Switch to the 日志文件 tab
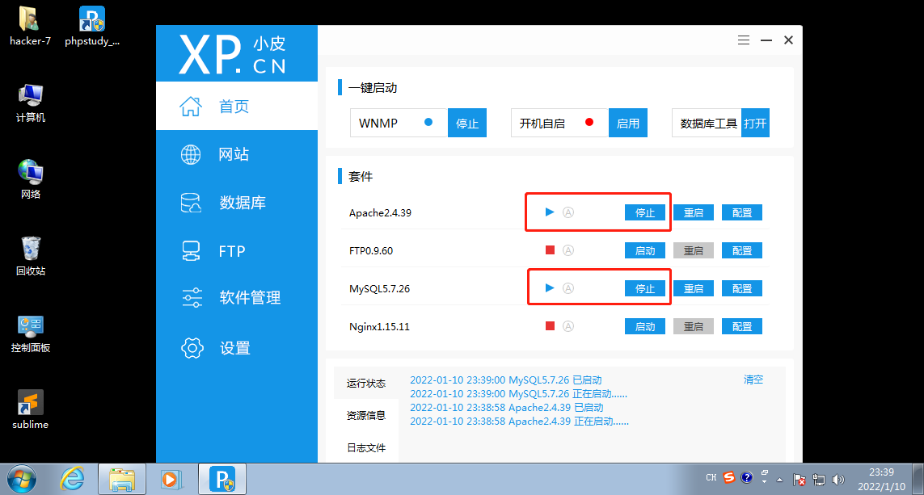 click(x=366, y=448)
